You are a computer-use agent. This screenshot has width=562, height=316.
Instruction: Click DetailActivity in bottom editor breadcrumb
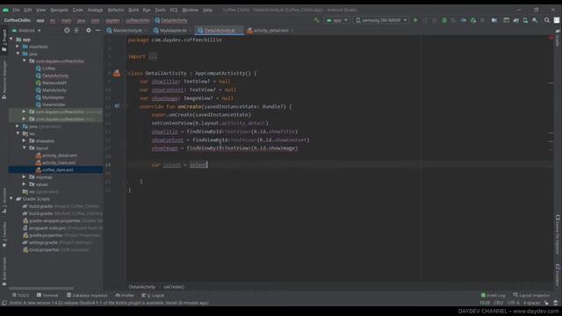point(142,287)
